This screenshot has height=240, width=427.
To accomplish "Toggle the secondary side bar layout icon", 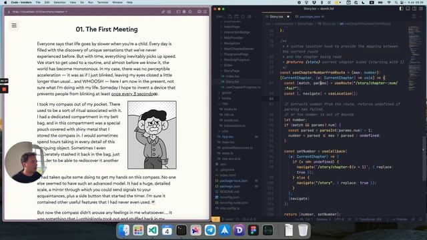I will (414, 9).
